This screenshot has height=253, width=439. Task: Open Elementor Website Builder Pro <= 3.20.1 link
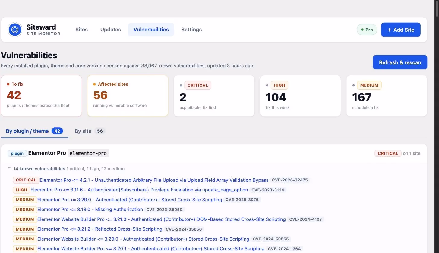click(x=151, y=249)
